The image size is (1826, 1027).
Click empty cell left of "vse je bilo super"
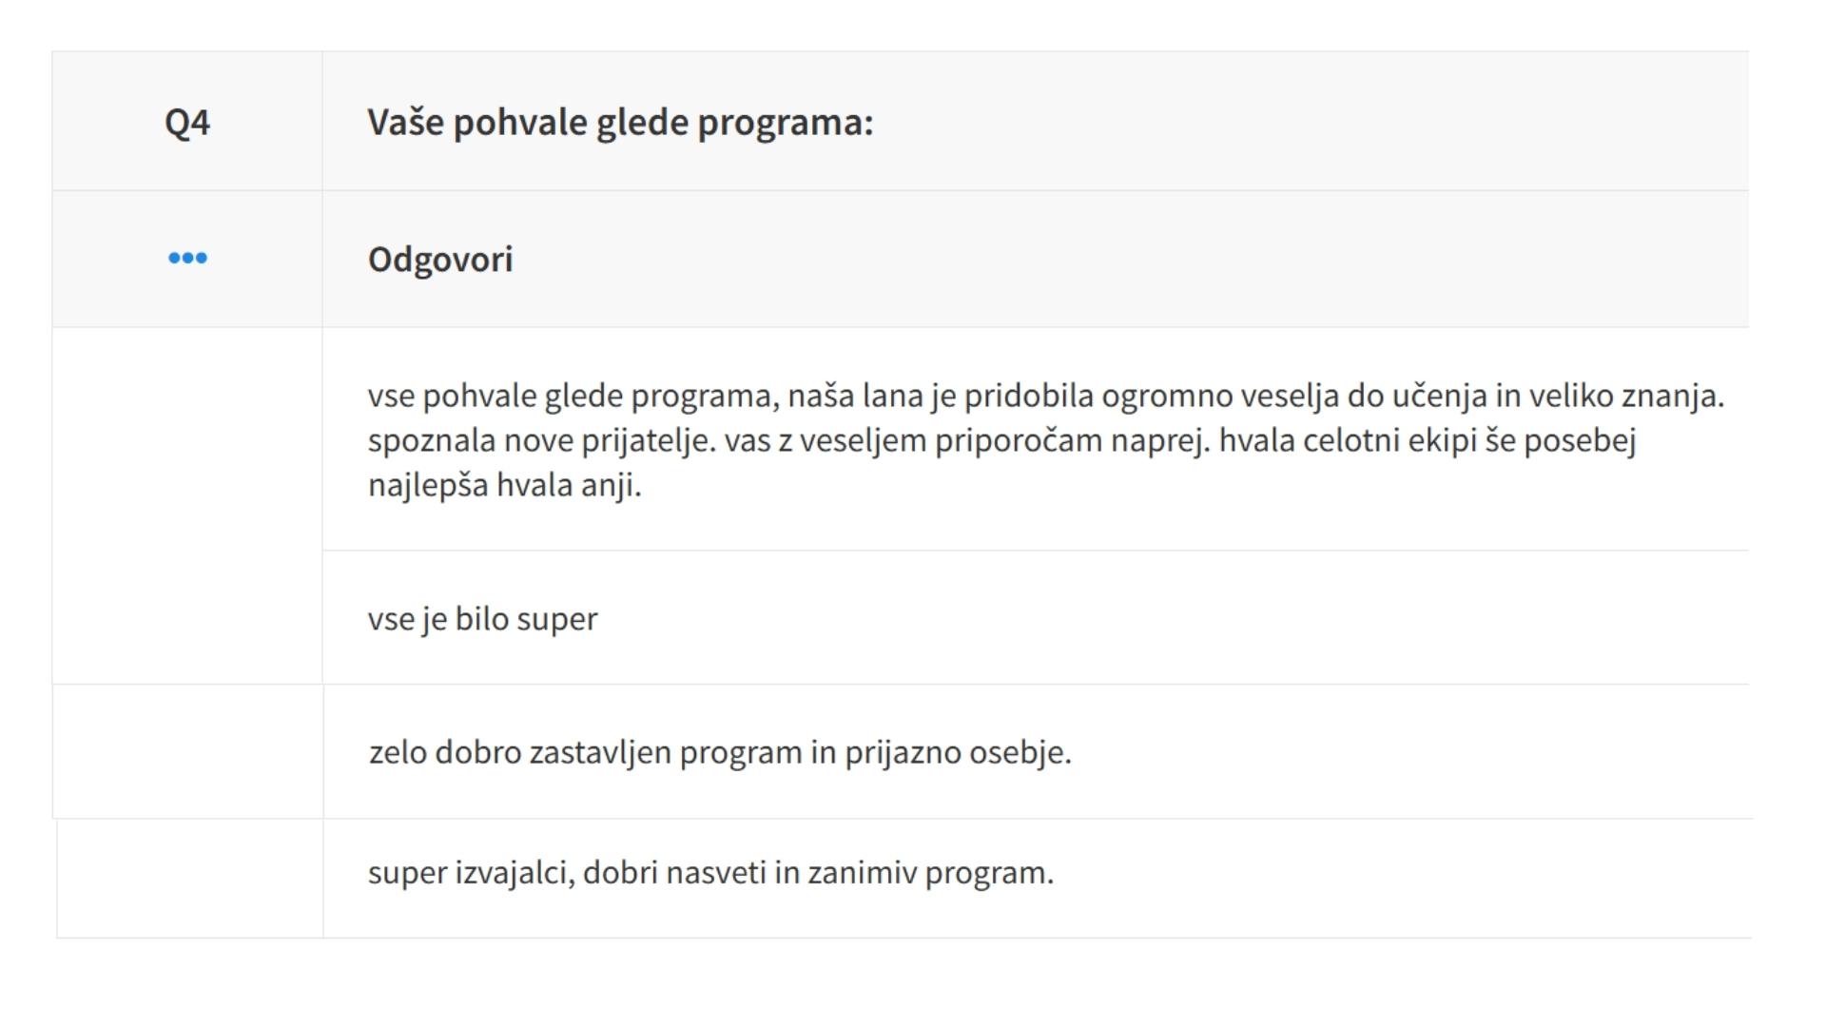(x=187, y=618)
